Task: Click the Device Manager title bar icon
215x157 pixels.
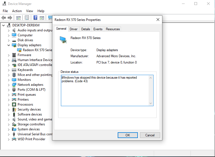Action: click(x=4, y=4)
